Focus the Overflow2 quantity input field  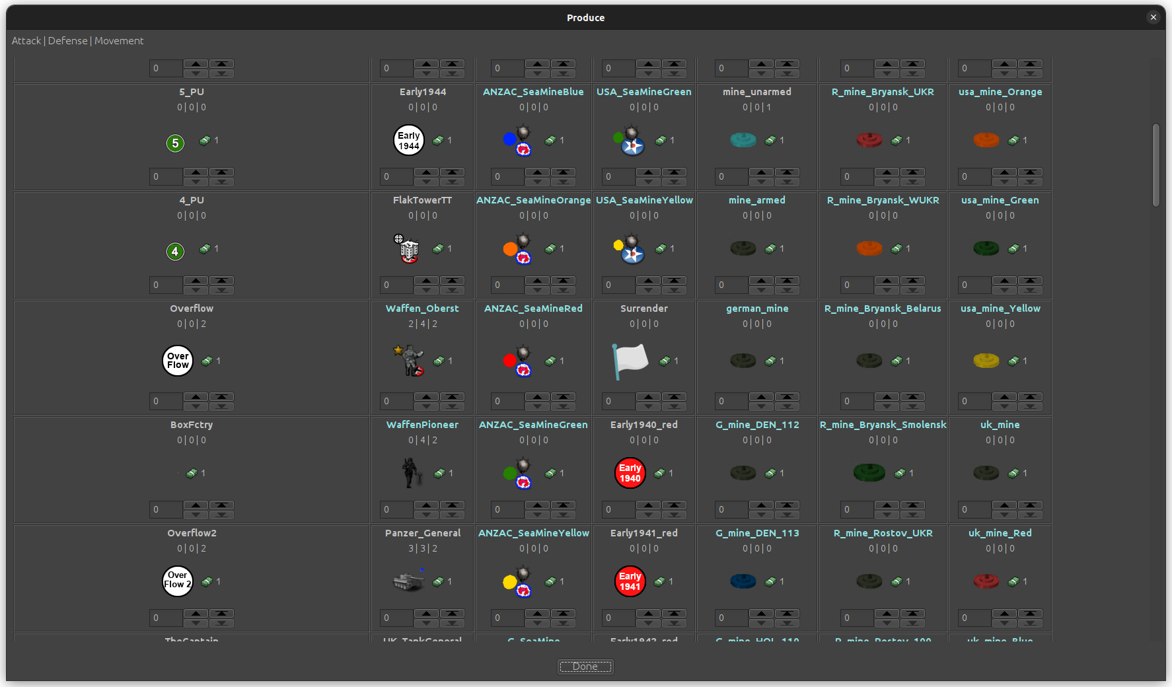click(166, 618)
